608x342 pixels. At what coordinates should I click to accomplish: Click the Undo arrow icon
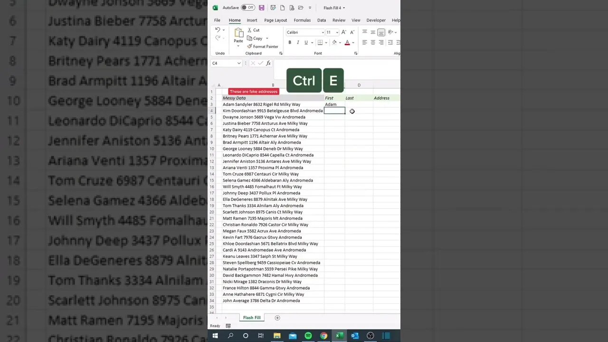[x=218, y=29]
